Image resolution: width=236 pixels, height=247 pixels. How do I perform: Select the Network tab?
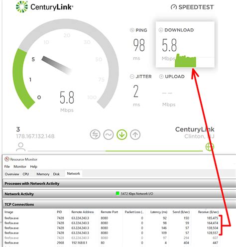(74, 174)
